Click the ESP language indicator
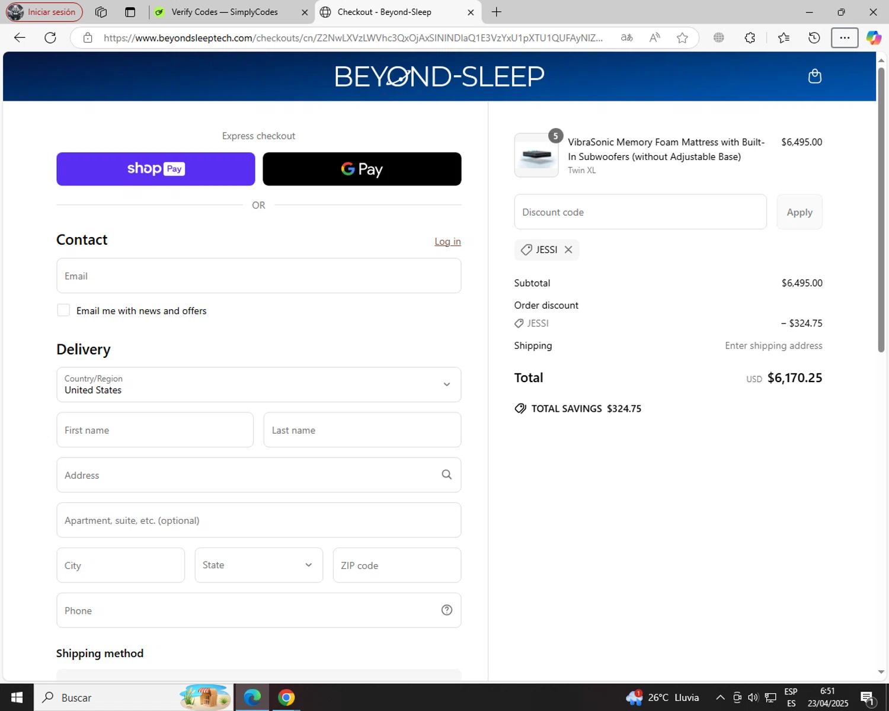Screen dimensions: 889x711 [791, 697]
